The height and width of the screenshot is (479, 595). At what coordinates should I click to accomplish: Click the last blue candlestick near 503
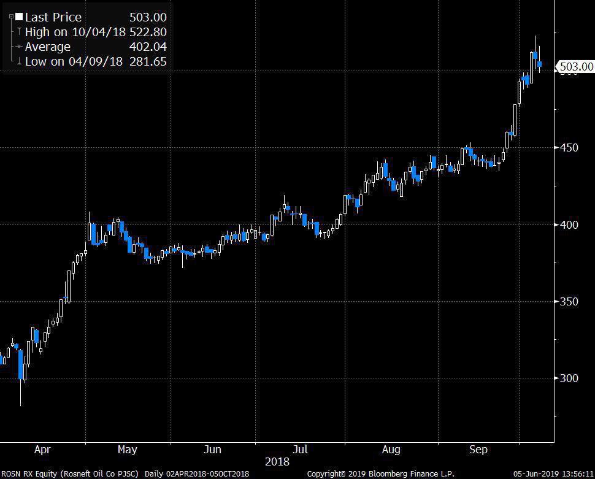click(x=540, y=64)
